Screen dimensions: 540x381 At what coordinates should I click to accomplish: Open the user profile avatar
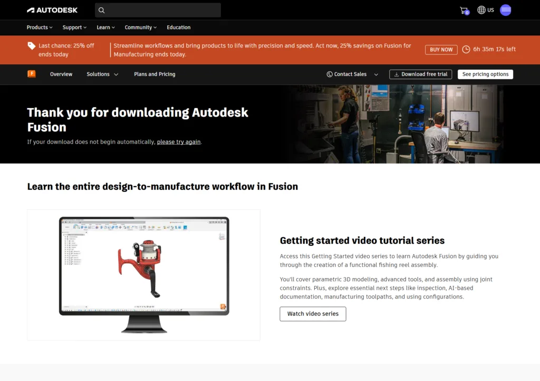tap(506, 10)
